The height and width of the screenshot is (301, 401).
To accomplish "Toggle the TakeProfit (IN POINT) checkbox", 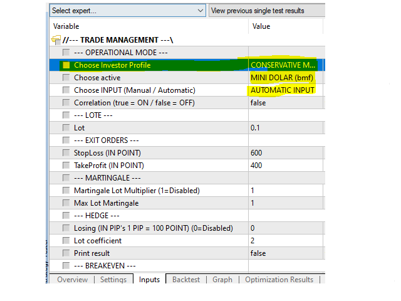I will point(66,166).
